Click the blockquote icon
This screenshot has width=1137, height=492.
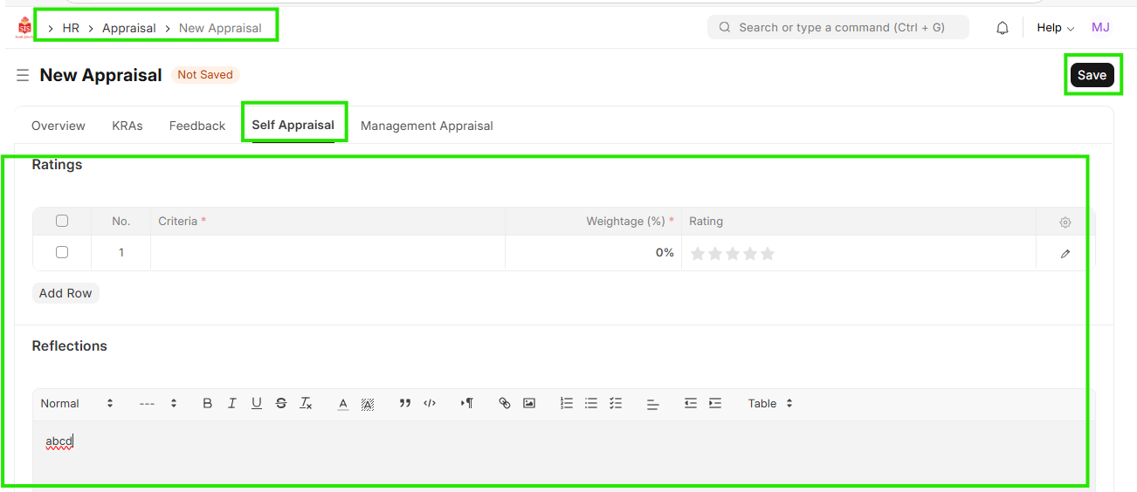point(405,403)
